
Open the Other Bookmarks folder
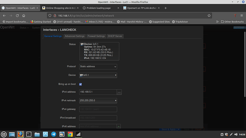coord(232,22)
